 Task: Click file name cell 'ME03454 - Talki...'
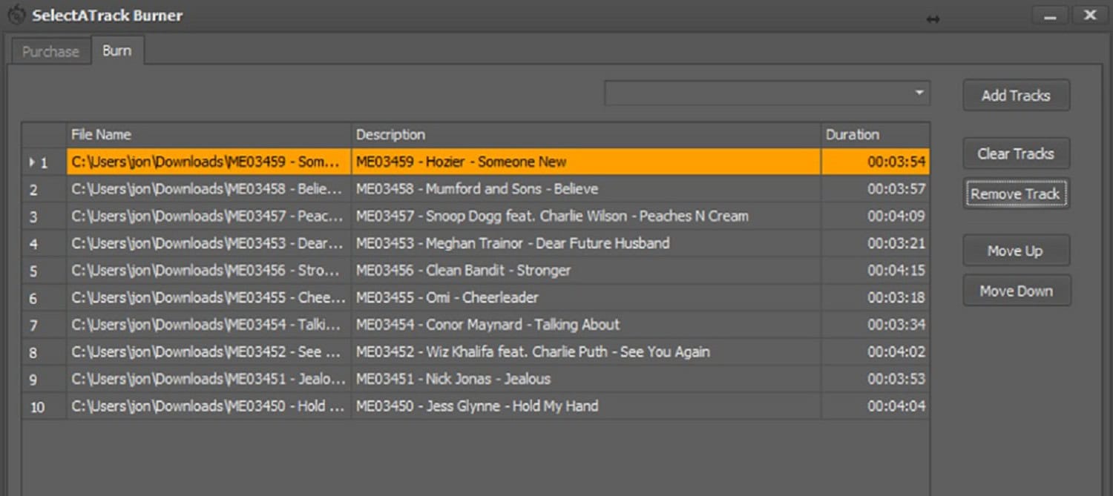click(209, 325)
